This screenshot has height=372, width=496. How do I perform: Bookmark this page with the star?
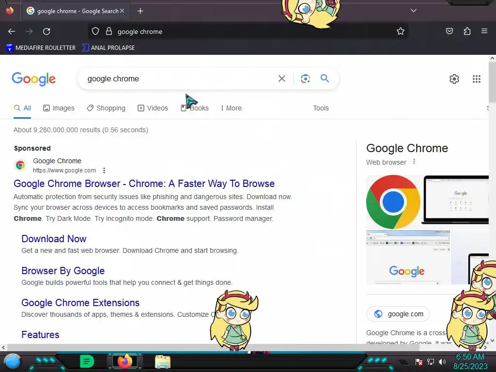(x=401, y=31)
